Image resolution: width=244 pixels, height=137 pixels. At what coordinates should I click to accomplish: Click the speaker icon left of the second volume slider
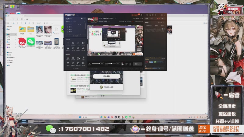pos(106,63)
